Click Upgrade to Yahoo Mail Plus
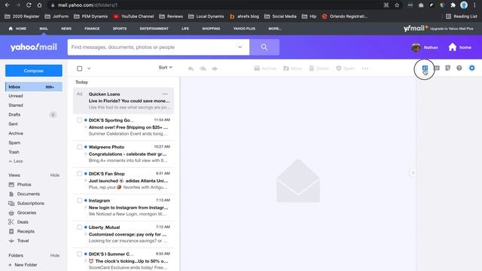This screenshot has height=271, width=482. point(451,29)
